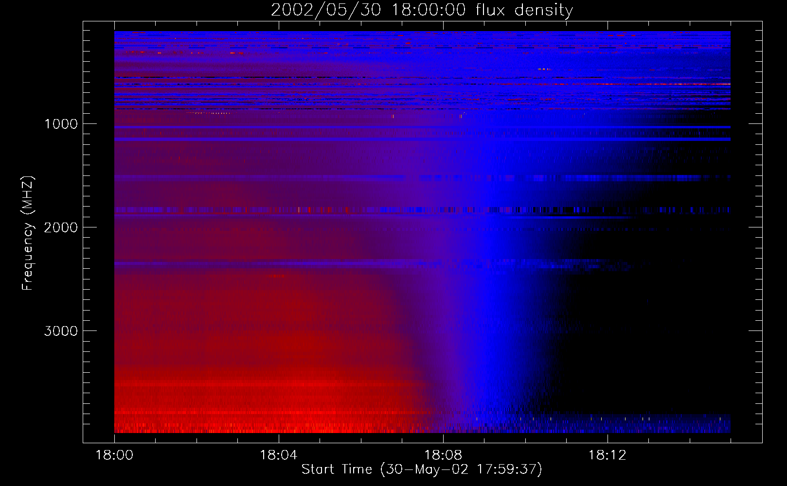Click the '18:08' time tick label
787x486 pixels.
[x=443, y=455]
